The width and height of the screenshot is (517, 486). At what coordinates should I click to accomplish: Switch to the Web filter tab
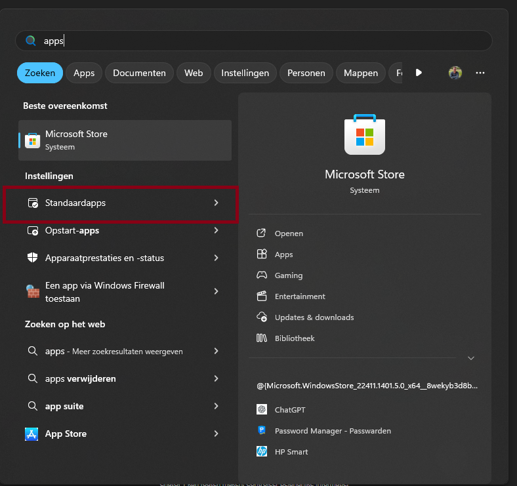194,73
